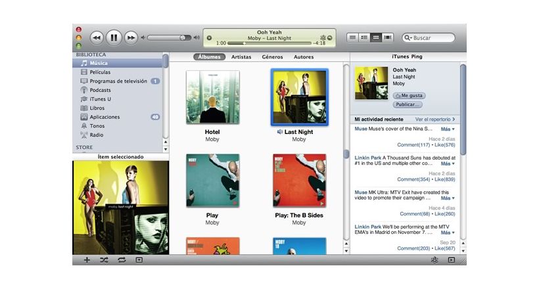Select the Artistas tab
Screen dimensions: 539x289
click(241, 56)
